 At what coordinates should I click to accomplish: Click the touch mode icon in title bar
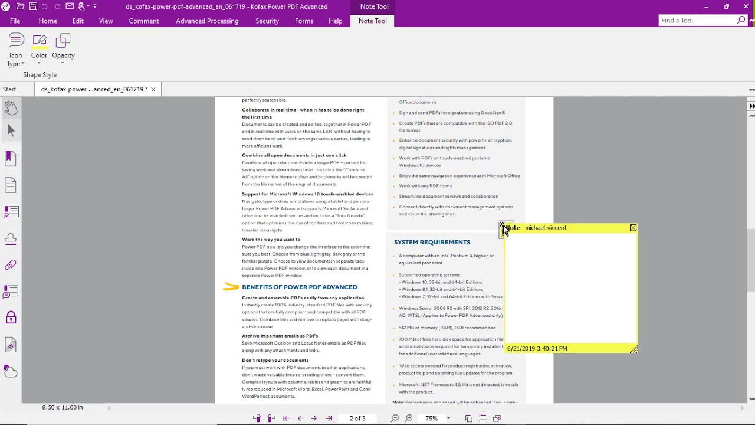pyautogui.click(x=82, y=6)
